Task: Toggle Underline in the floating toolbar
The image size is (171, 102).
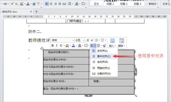Action: click(x=61, y=46)
